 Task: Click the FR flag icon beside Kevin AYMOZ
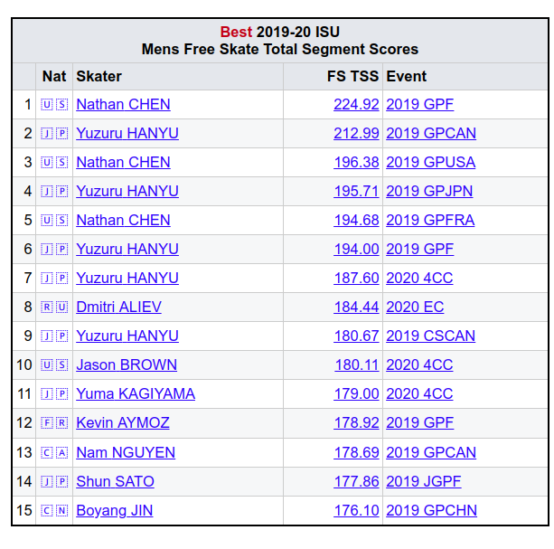point(54,423)
